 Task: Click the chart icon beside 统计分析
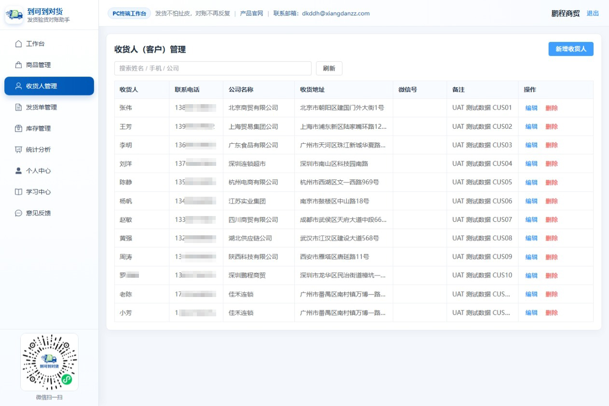(19, 150)
